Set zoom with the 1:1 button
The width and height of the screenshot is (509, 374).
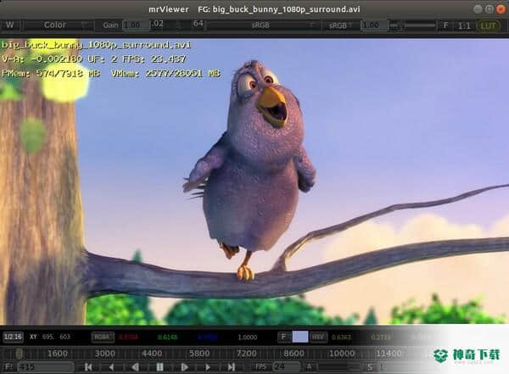[x=464, y=25]
